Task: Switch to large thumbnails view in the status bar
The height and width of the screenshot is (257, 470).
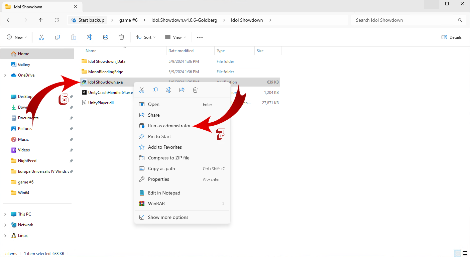Action: click(x=465, y=254)
